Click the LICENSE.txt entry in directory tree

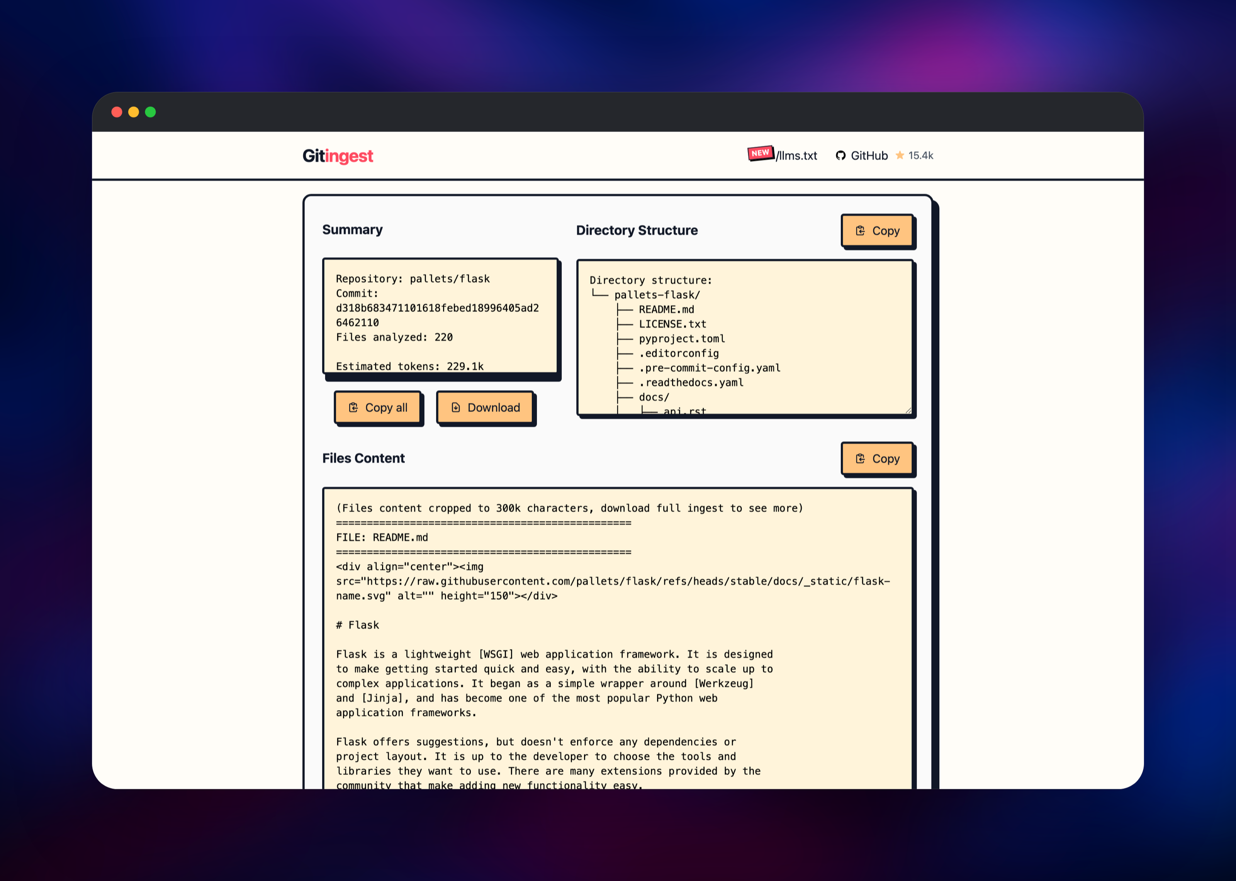(672, 324)
